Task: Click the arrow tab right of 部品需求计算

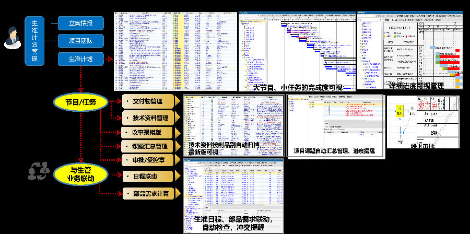Action: (178, 193)
